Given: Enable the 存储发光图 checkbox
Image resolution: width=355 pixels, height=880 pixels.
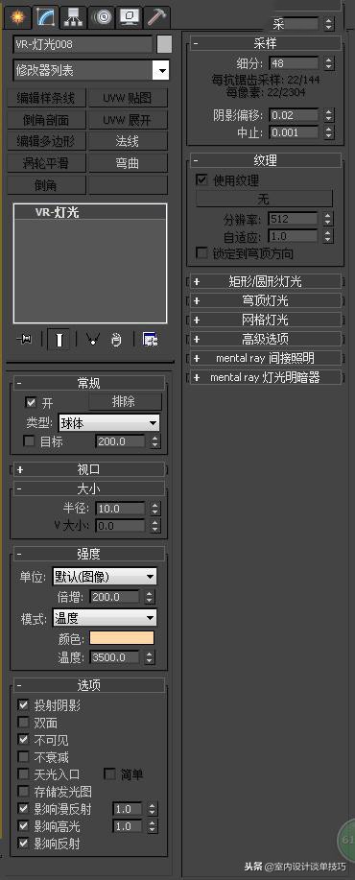Looking at the screenshot, I should point(23,792).
